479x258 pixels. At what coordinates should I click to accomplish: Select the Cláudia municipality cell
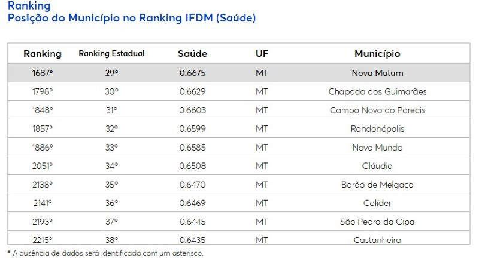point(377,166)
